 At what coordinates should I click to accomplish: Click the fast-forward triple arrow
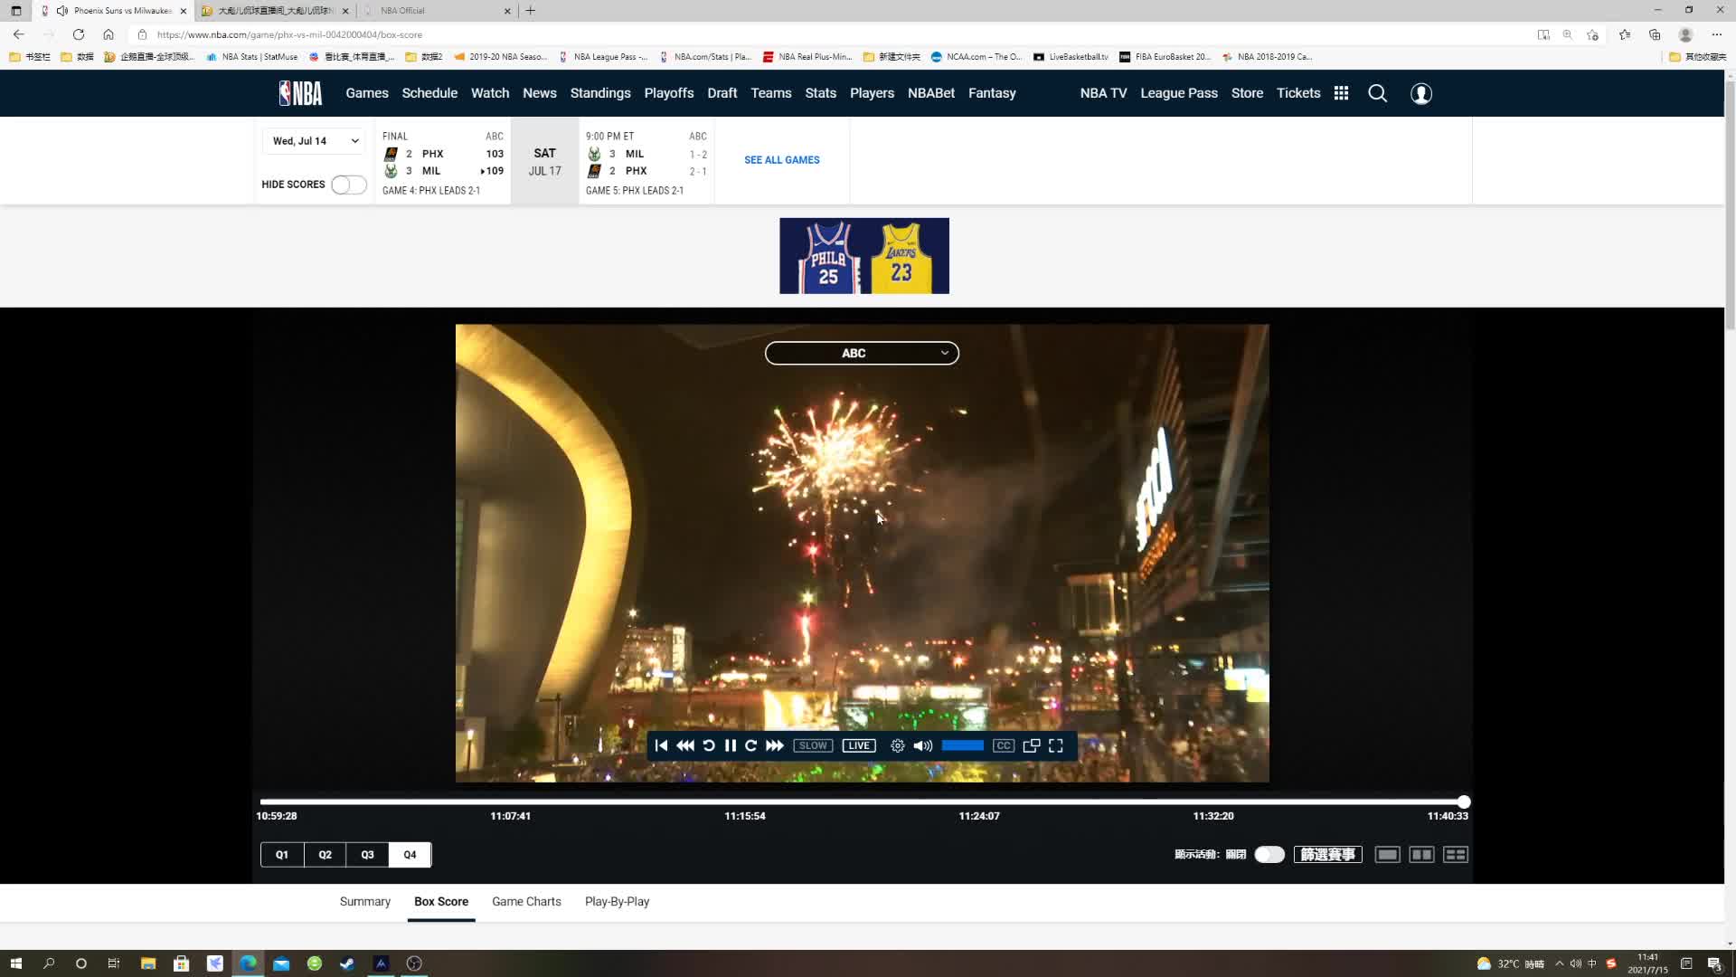click(775, 745)
